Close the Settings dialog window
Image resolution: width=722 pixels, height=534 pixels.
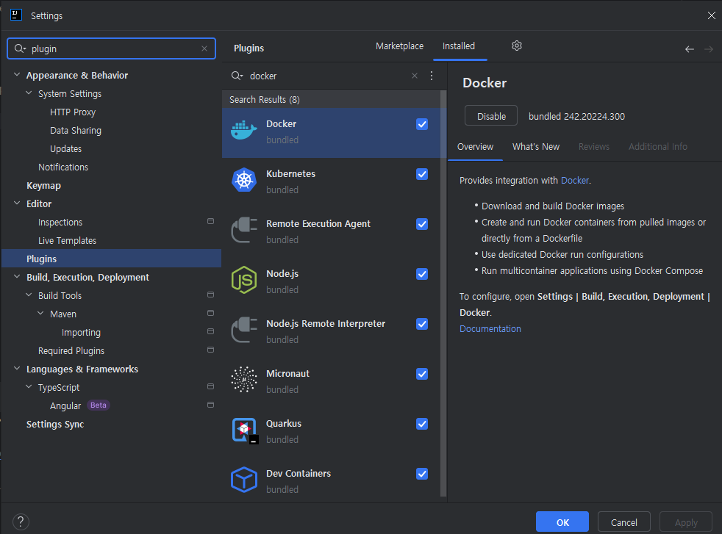(x=712, y=15)
